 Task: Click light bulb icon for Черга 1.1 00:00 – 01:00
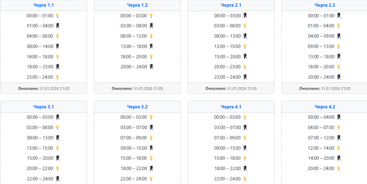click(x=57, y=16)
